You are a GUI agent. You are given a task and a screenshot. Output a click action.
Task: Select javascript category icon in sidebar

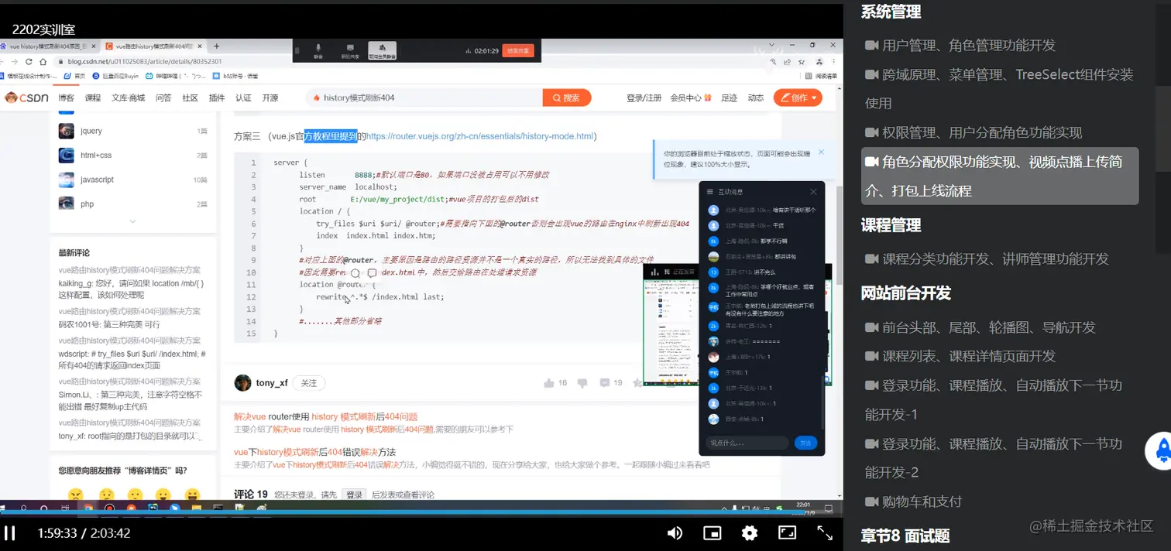[67, 180]
